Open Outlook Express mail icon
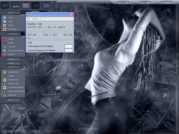Image resolution: width=179 pixels, height=134 pixels. tap(5, 51)
